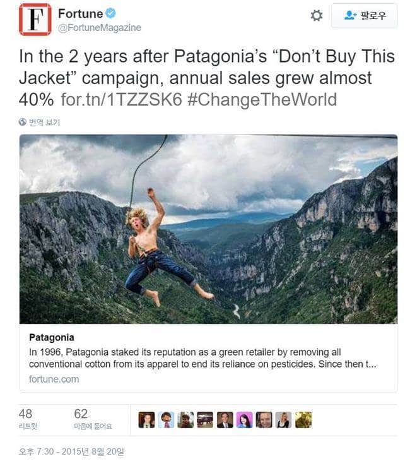Click the cartoon avatar with the blue background

(167, 420)
